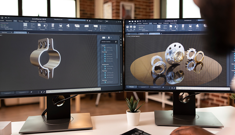Click New view on left monitor

(x=3, y=25)
